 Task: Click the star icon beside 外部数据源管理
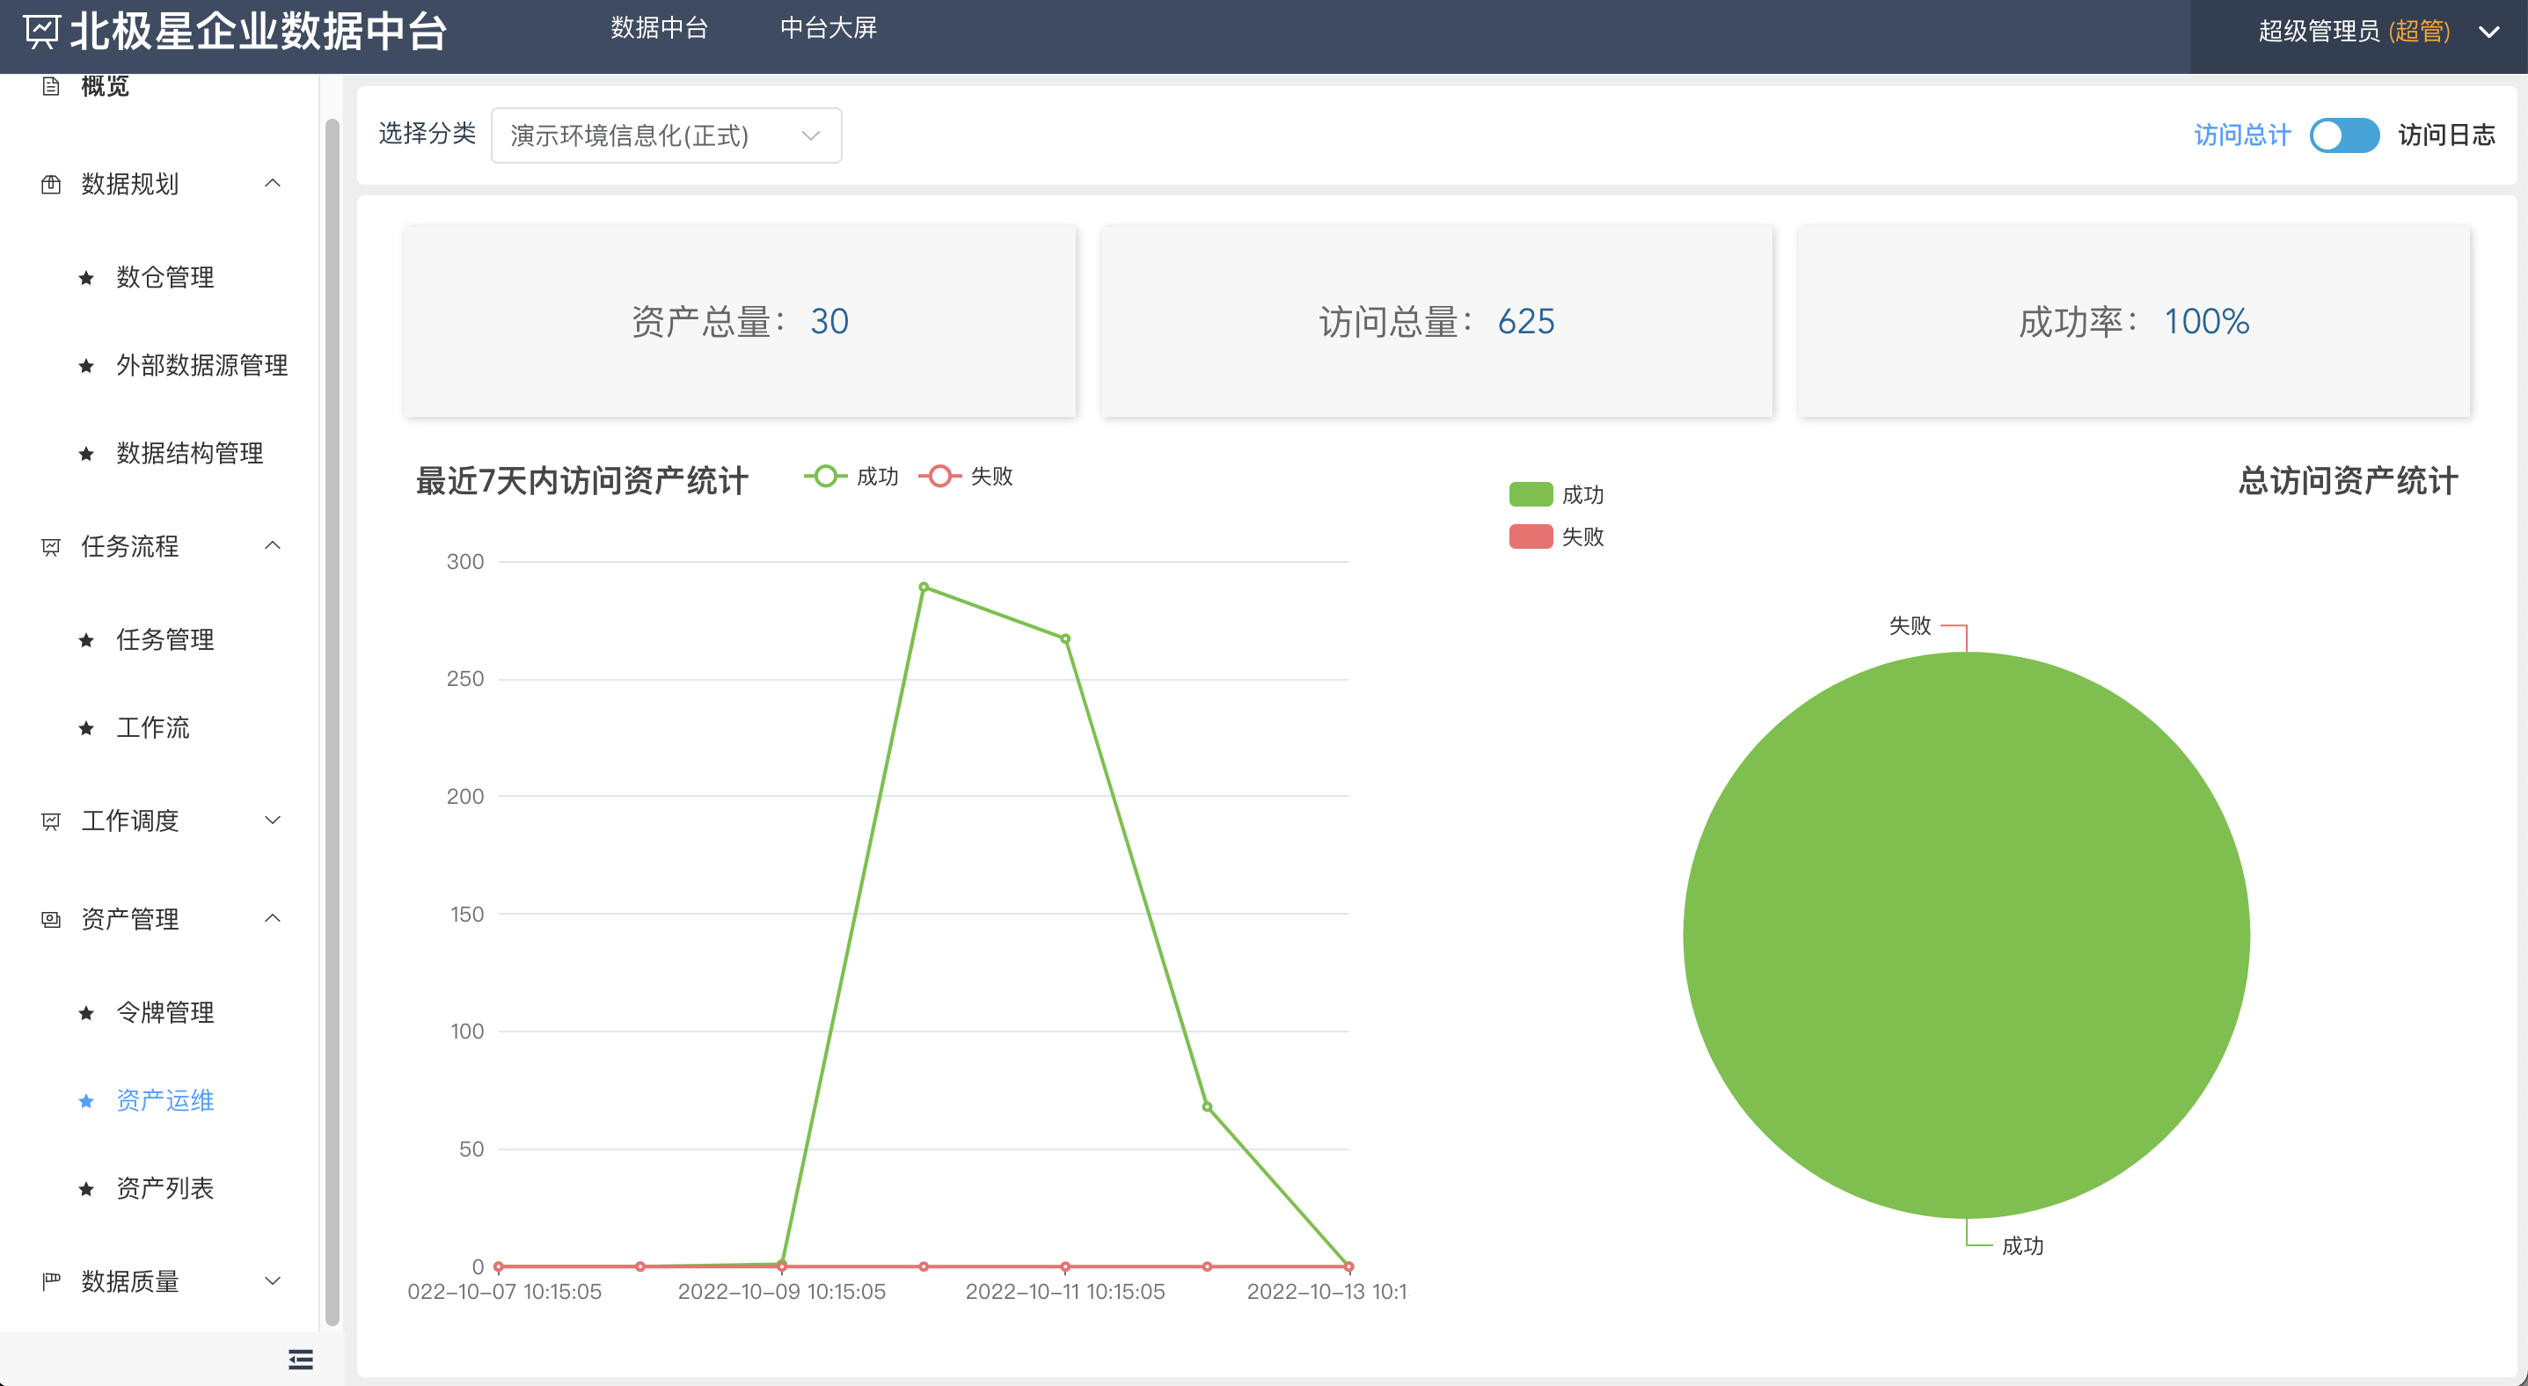coord(86,366)
